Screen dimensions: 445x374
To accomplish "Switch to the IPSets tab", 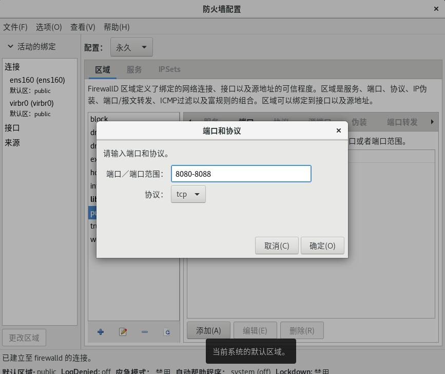I will (169, 69).
